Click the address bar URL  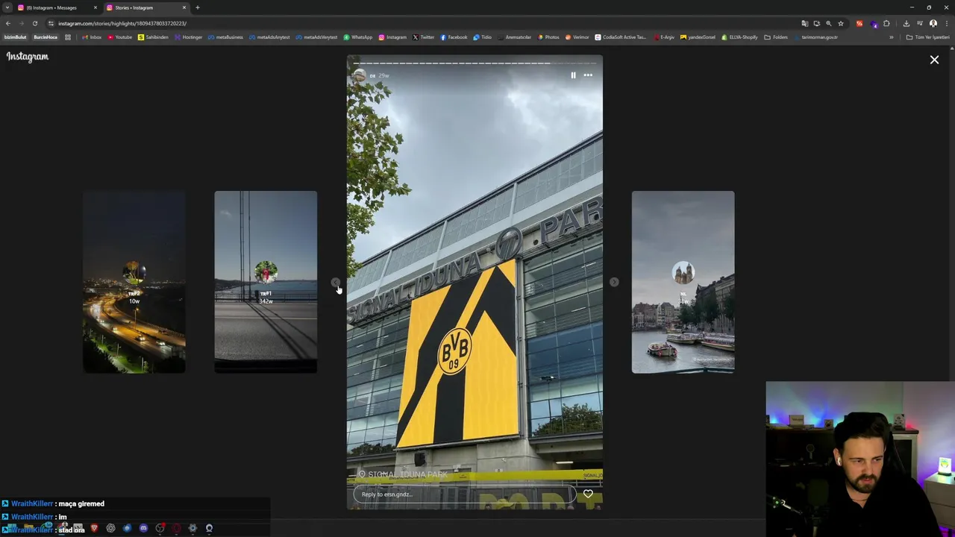point(122,23)
